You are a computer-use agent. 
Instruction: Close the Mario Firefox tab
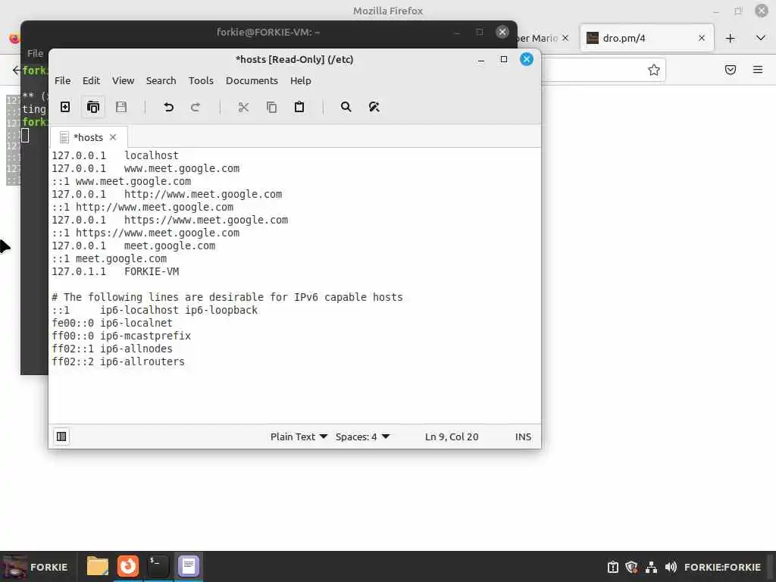click(x=565, y=38)
